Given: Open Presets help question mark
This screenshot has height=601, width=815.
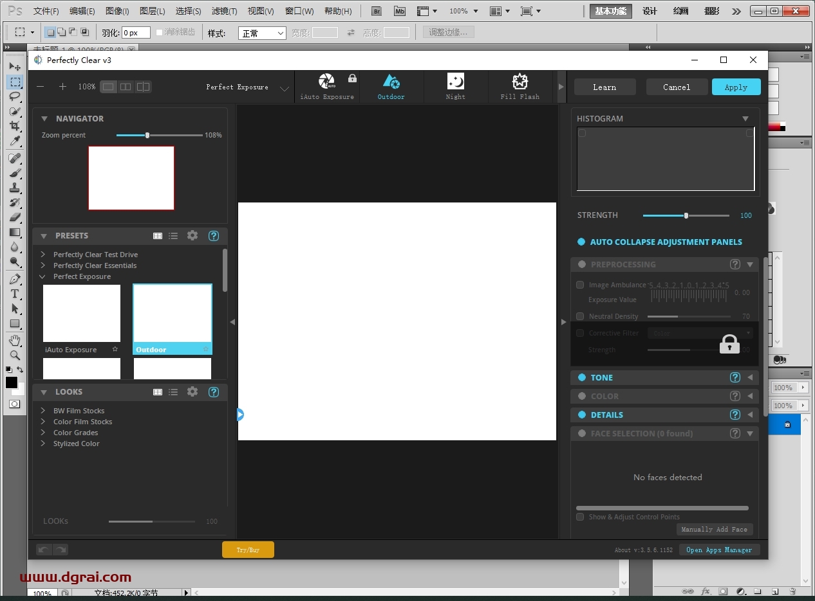Looking at the screenshot, I should [x=214, y=236].
